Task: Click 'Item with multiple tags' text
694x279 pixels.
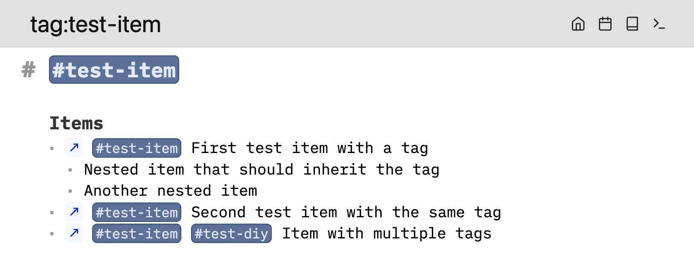Action: [386, 233]
